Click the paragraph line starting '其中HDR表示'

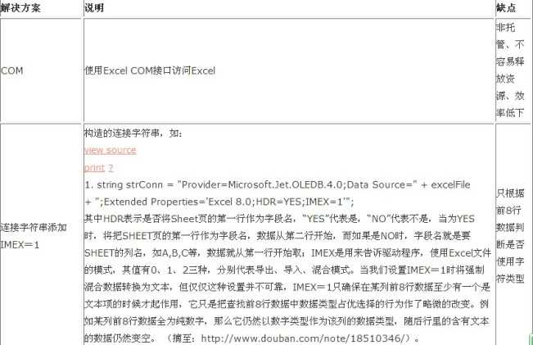click(279, 219)
